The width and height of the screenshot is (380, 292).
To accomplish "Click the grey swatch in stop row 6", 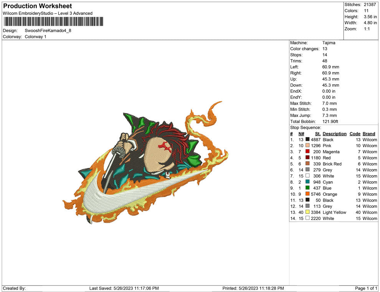I will (307, 170).
